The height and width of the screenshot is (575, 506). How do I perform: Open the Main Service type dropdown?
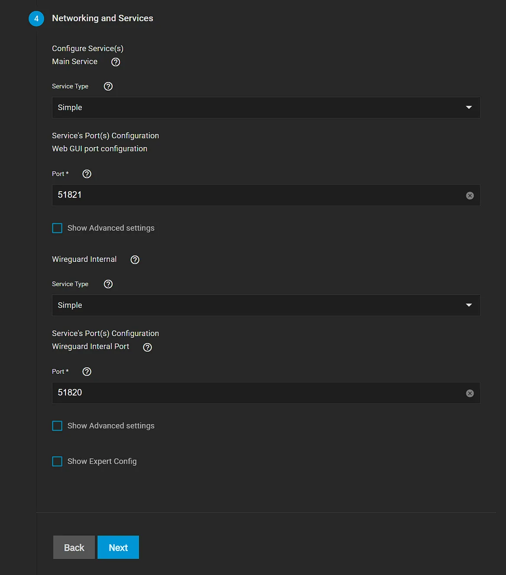pos(266,108)
